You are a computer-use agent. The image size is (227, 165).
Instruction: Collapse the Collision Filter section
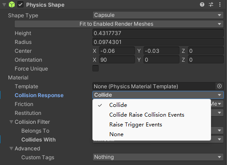click(11, 122)
